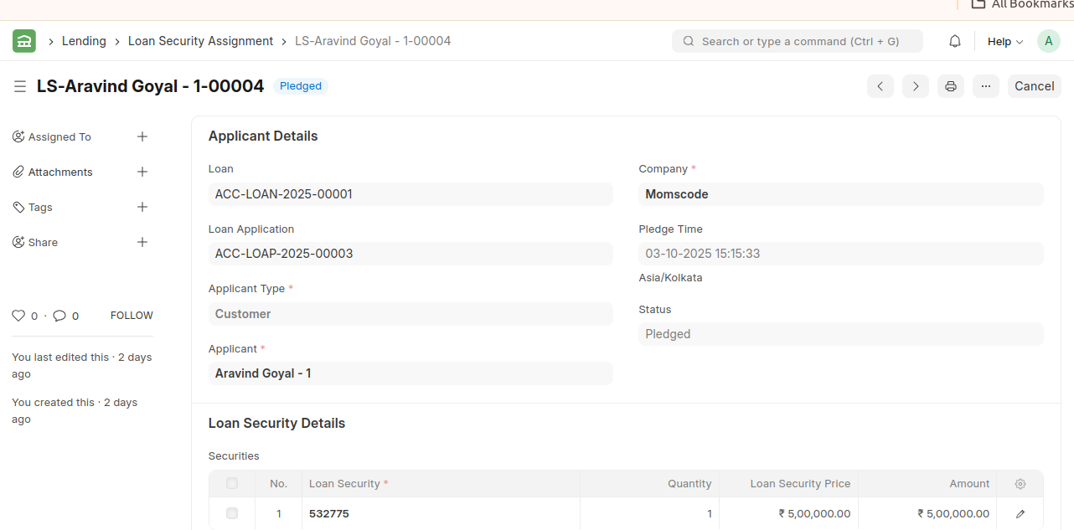Open the notifications bell
This screenshot has height=530, width=1074.
955,41
